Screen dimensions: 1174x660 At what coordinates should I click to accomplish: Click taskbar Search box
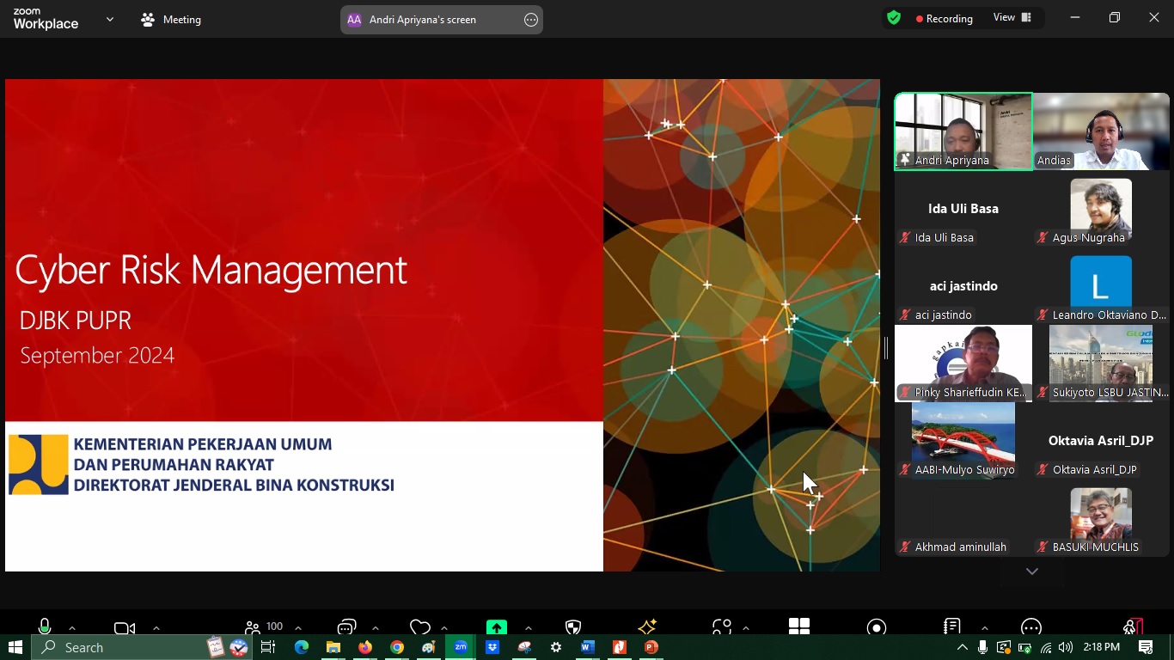pyautogui.click(x=142, y=647)
